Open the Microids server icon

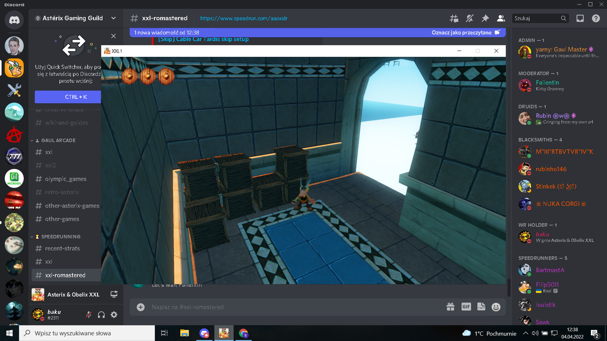14,179
